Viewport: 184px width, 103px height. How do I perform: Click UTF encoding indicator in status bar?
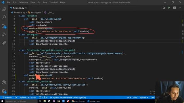(x=153, y=98)
